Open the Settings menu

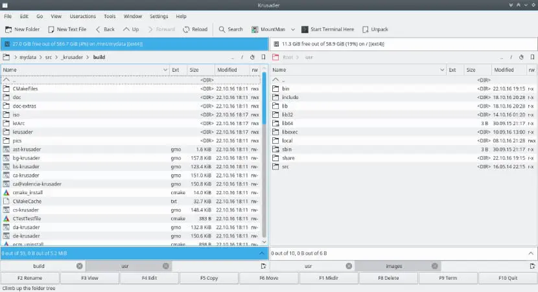tap(159, 16)
